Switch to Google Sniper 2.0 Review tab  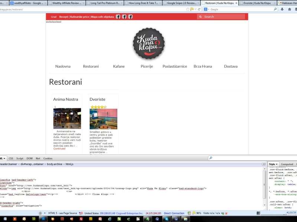click(181, 3)
